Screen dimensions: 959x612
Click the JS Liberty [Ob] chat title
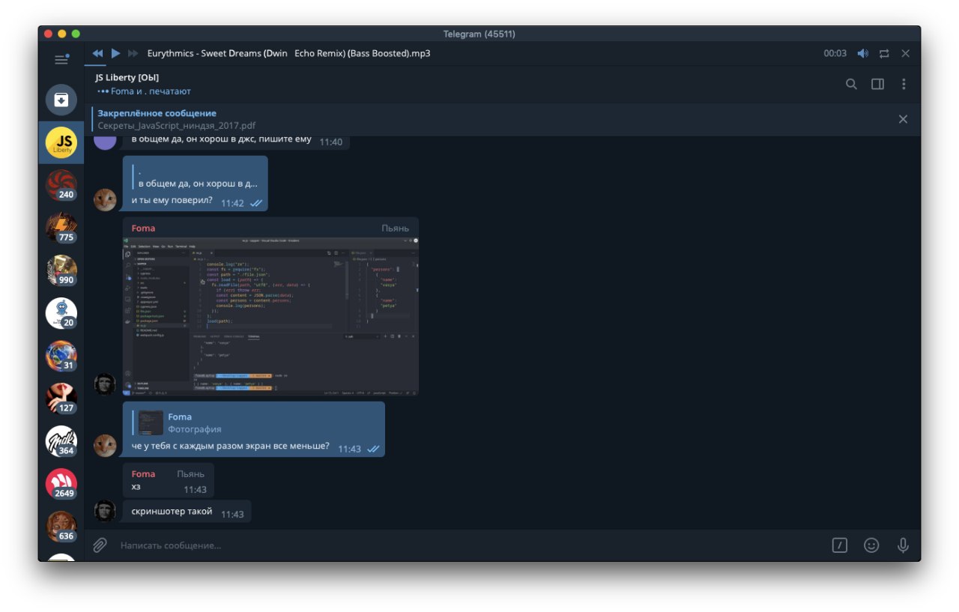[127, 77]
